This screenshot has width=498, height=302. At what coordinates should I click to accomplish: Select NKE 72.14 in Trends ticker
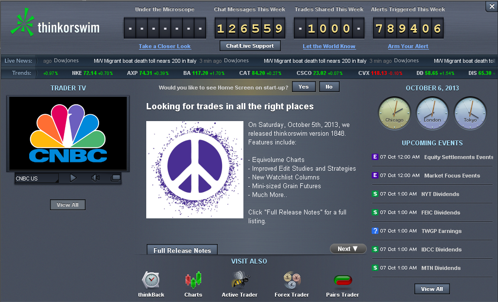(92, 73)
